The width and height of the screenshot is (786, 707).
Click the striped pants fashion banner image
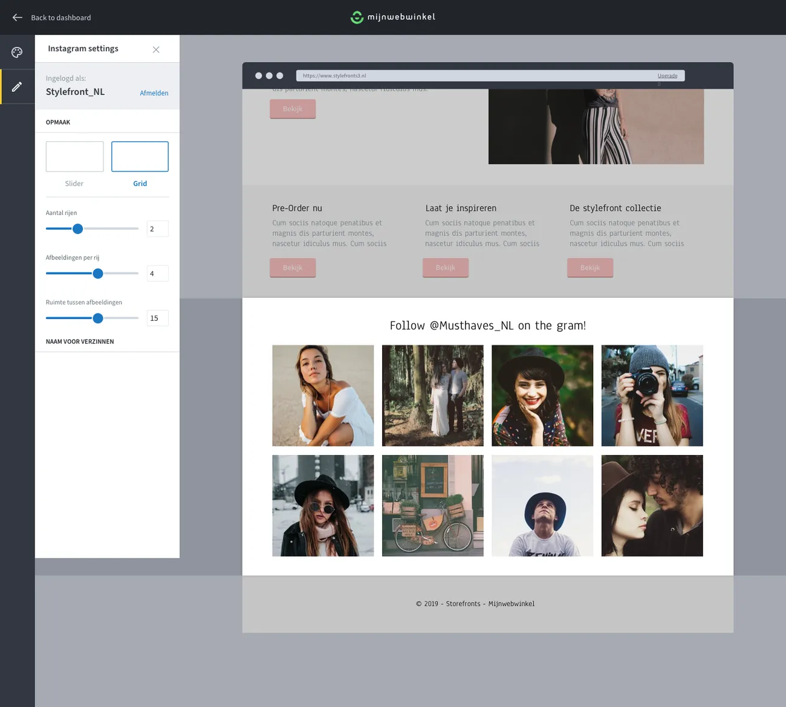(596, 126)
